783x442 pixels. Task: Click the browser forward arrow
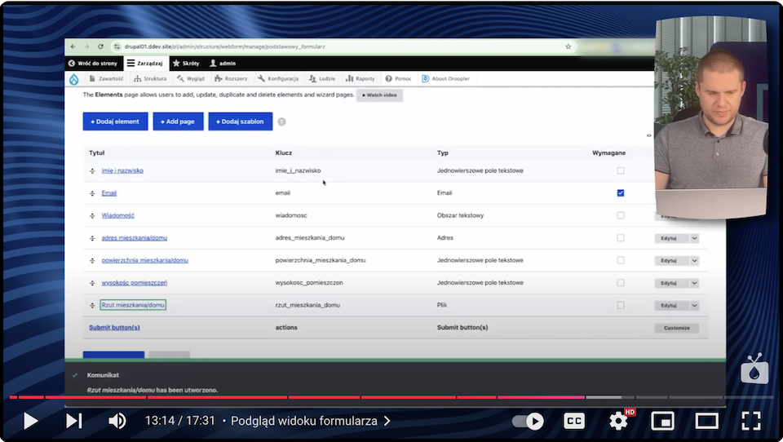[x=87, y=46]
